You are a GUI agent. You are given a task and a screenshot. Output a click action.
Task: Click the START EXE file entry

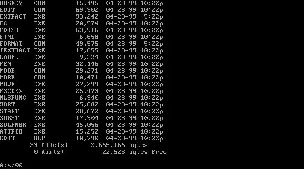(x=81, y=112)
